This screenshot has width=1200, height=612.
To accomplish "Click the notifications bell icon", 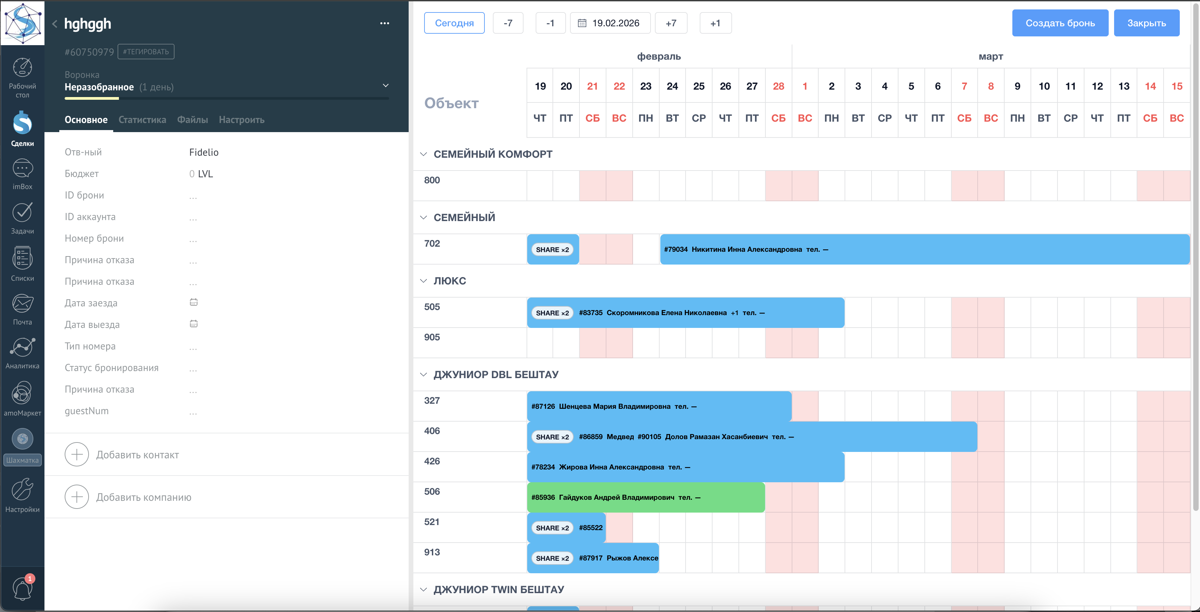I will (22, 588).
